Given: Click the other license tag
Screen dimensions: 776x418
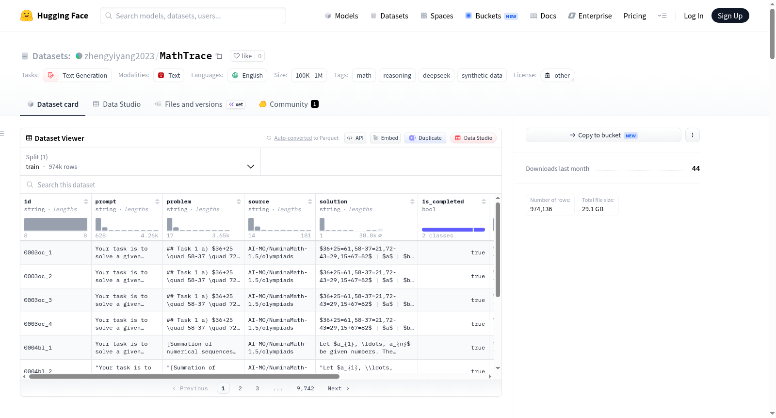Looking at the screenshot, I should 557,75.
